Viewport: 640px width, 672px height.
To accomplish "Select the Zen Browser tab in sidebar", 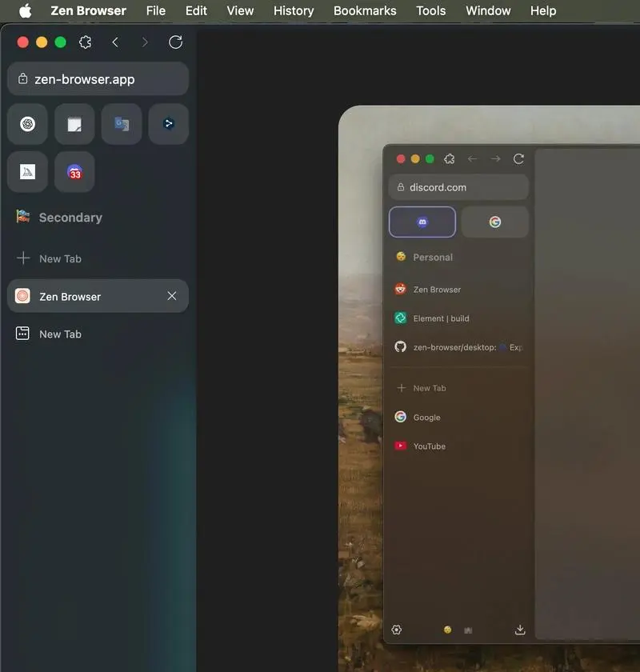I will [x=98, y=296].
